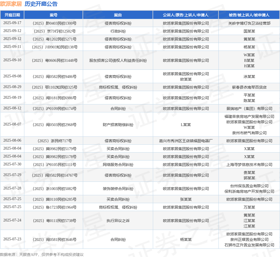Select the 被告/被上诉人/被申请人 column header
280x257 pixels.
pyautogui.click(x=249, y=15)
